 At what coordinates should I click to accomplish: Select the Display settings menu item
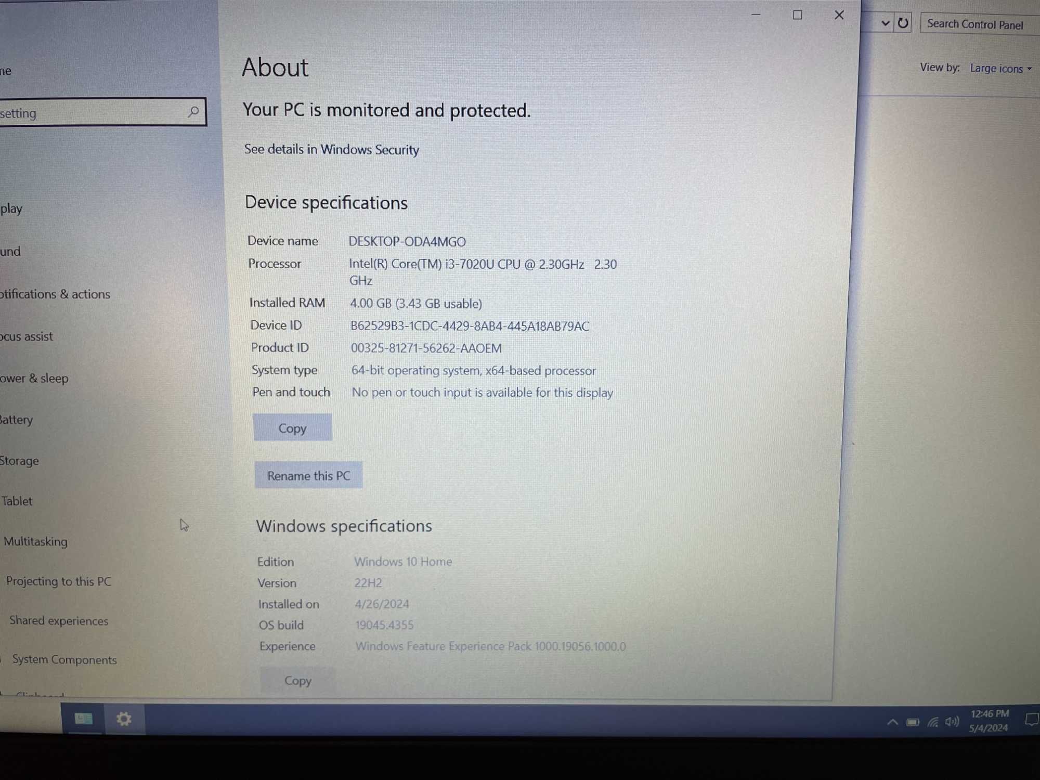point(15,208)
